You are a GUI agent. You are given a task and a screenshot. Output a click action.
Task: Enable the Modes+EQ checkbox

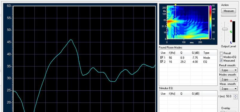[x=221, y=57]
